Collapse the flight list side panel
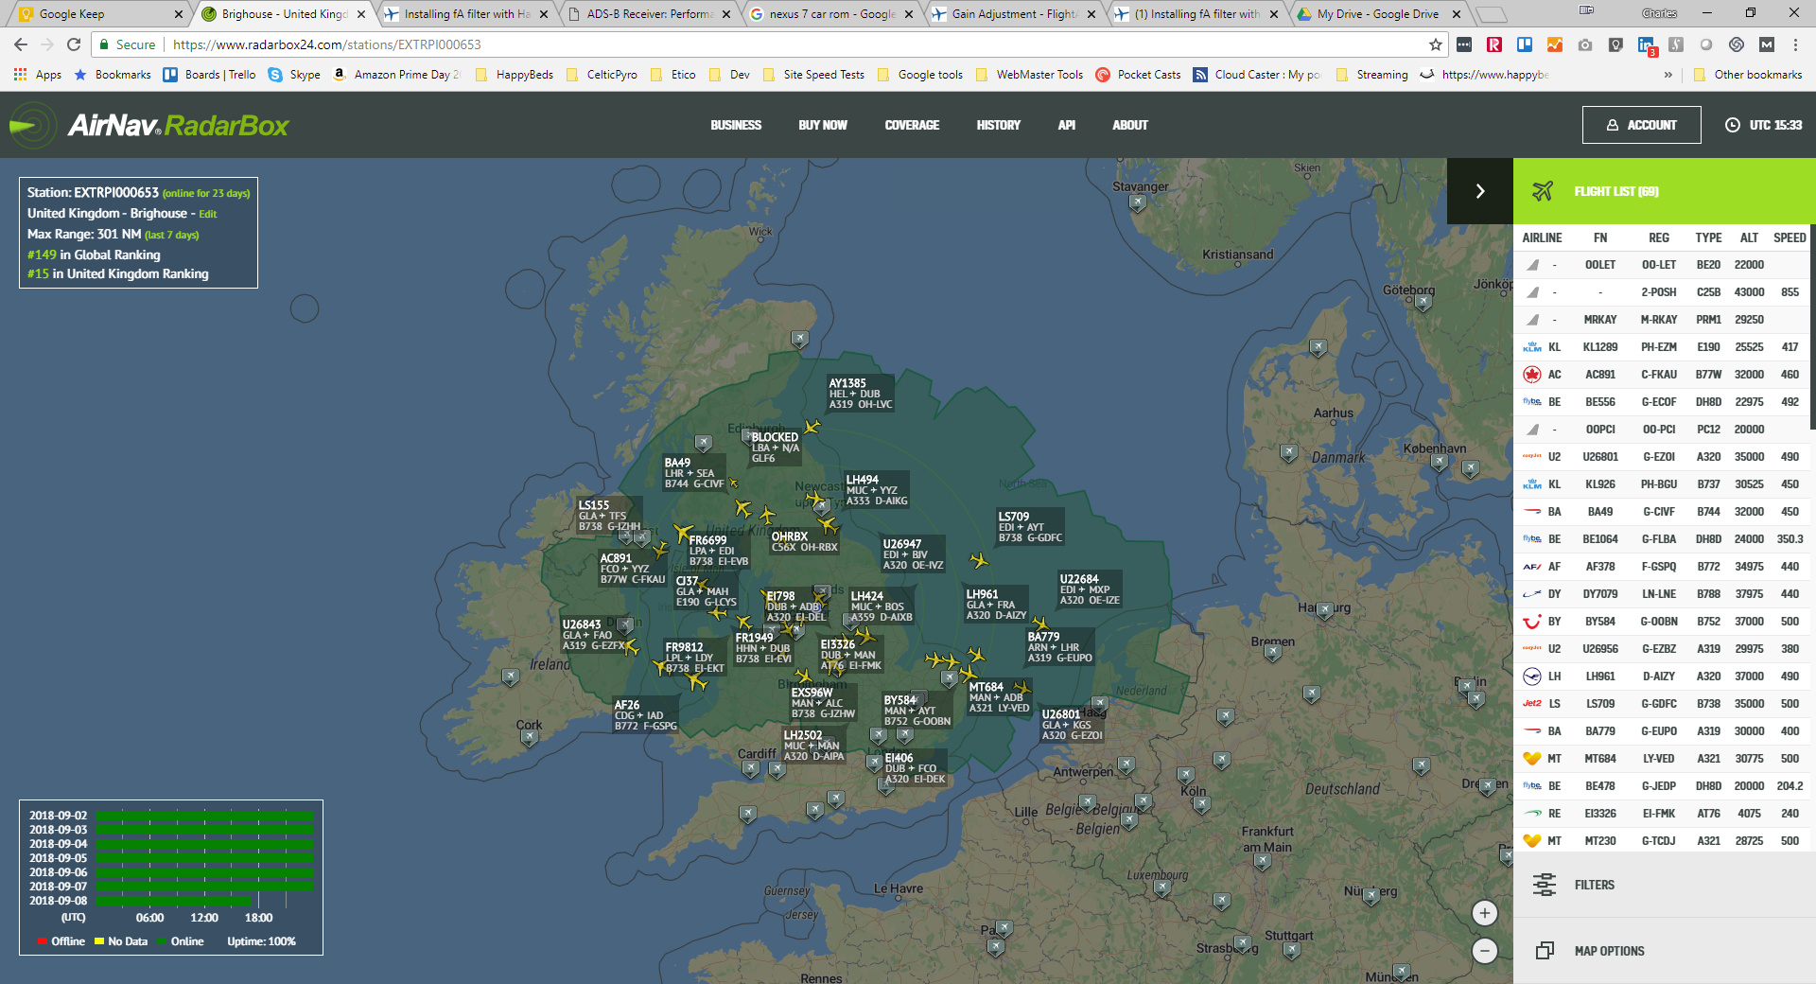Image resolution: width=1816 pixels, height=984 pixels. (1480, 191)
